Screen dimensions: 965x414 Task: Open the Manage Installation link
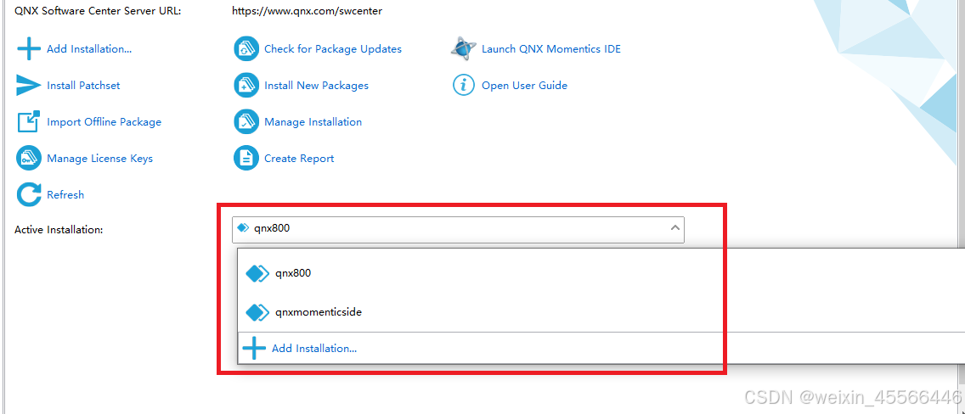pos(313,121)
